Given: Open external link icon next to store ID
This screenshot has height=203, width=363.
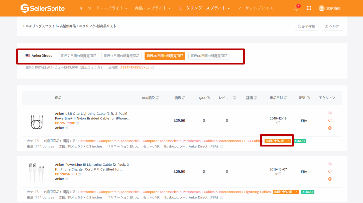Looking at the screenshot, I should (x=153, y=67).
